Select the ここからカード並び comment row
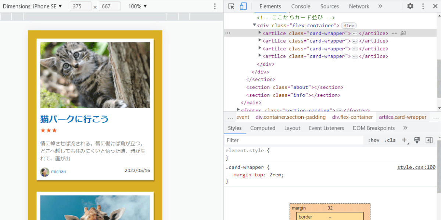This screenshot has width=441, height=220. click(296, 17)
